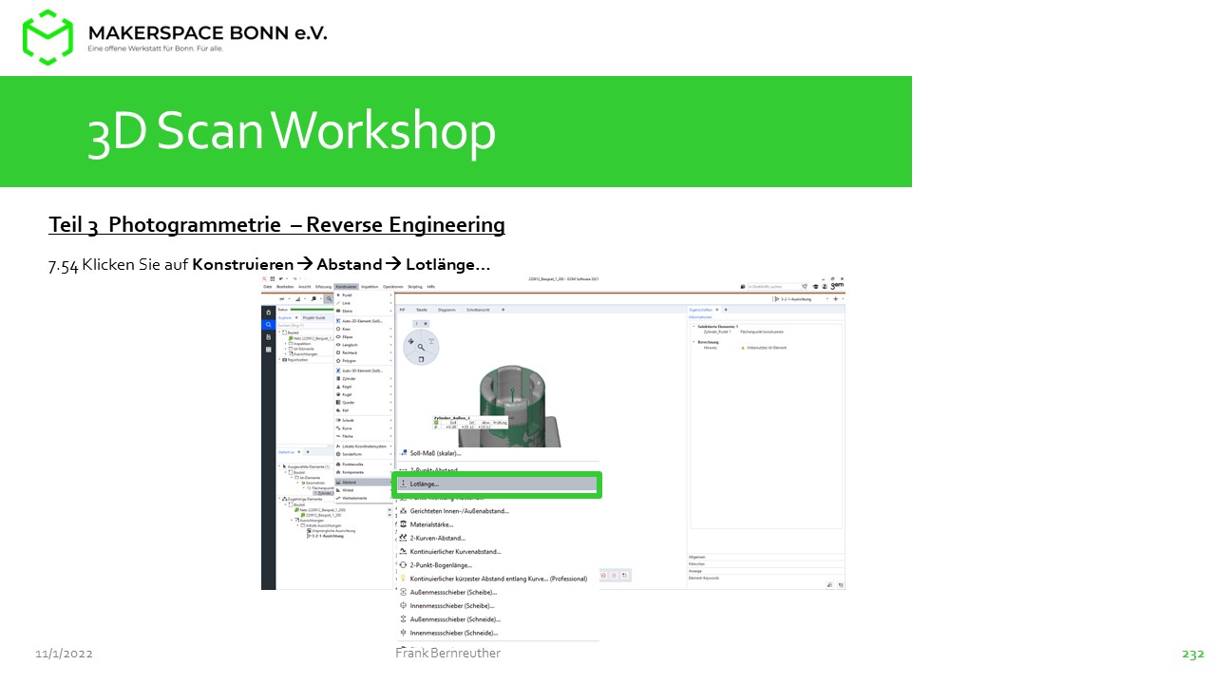The height and width of the screenshot is (684, 1216).
Task: Select Fläche in the Konstruieren menu
Action: coord(364,436)
